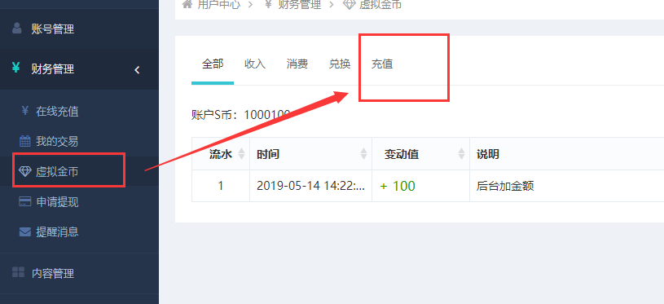
Task: Click the 虚拟金币 breadcrumb item
Action: (380, 5)
